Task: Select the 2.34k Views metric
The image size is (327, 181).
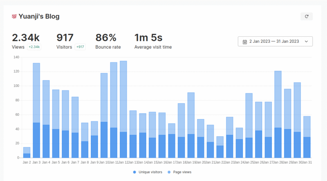Action: point(25,38)
